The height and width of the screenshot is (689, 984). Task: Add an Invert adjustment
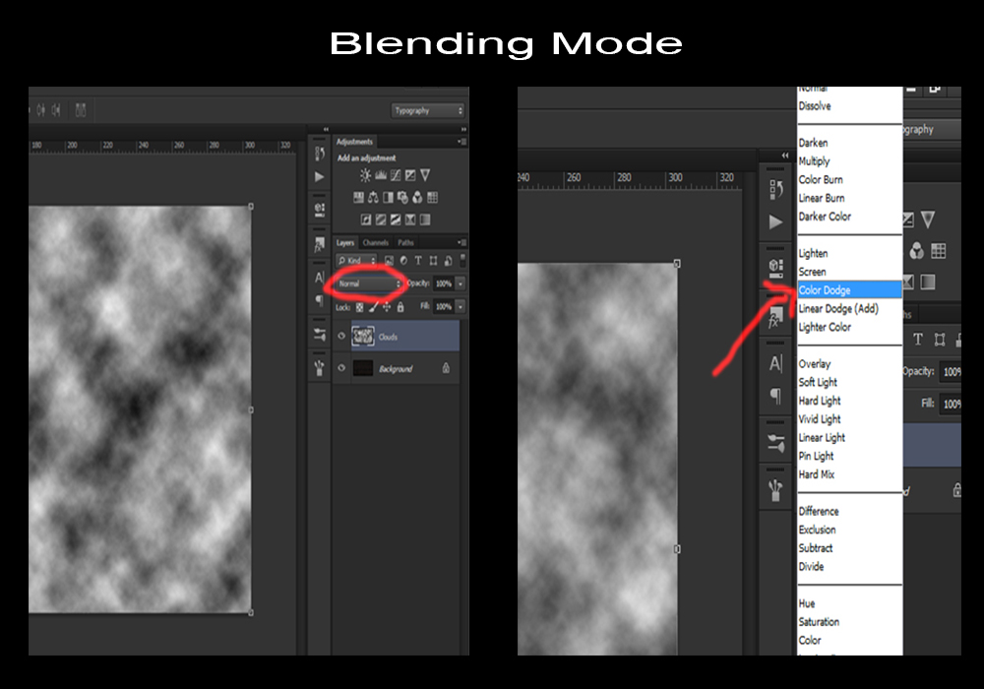click(x=366, y=219)
